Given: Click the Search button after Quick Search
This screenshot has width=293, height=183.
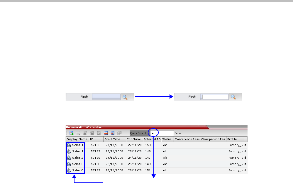Looking at the screenshot, I should pos(179,133).
